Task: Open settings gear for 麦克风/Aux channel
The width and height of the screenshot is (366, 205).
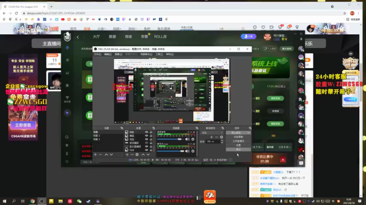Action: (193, 151)
